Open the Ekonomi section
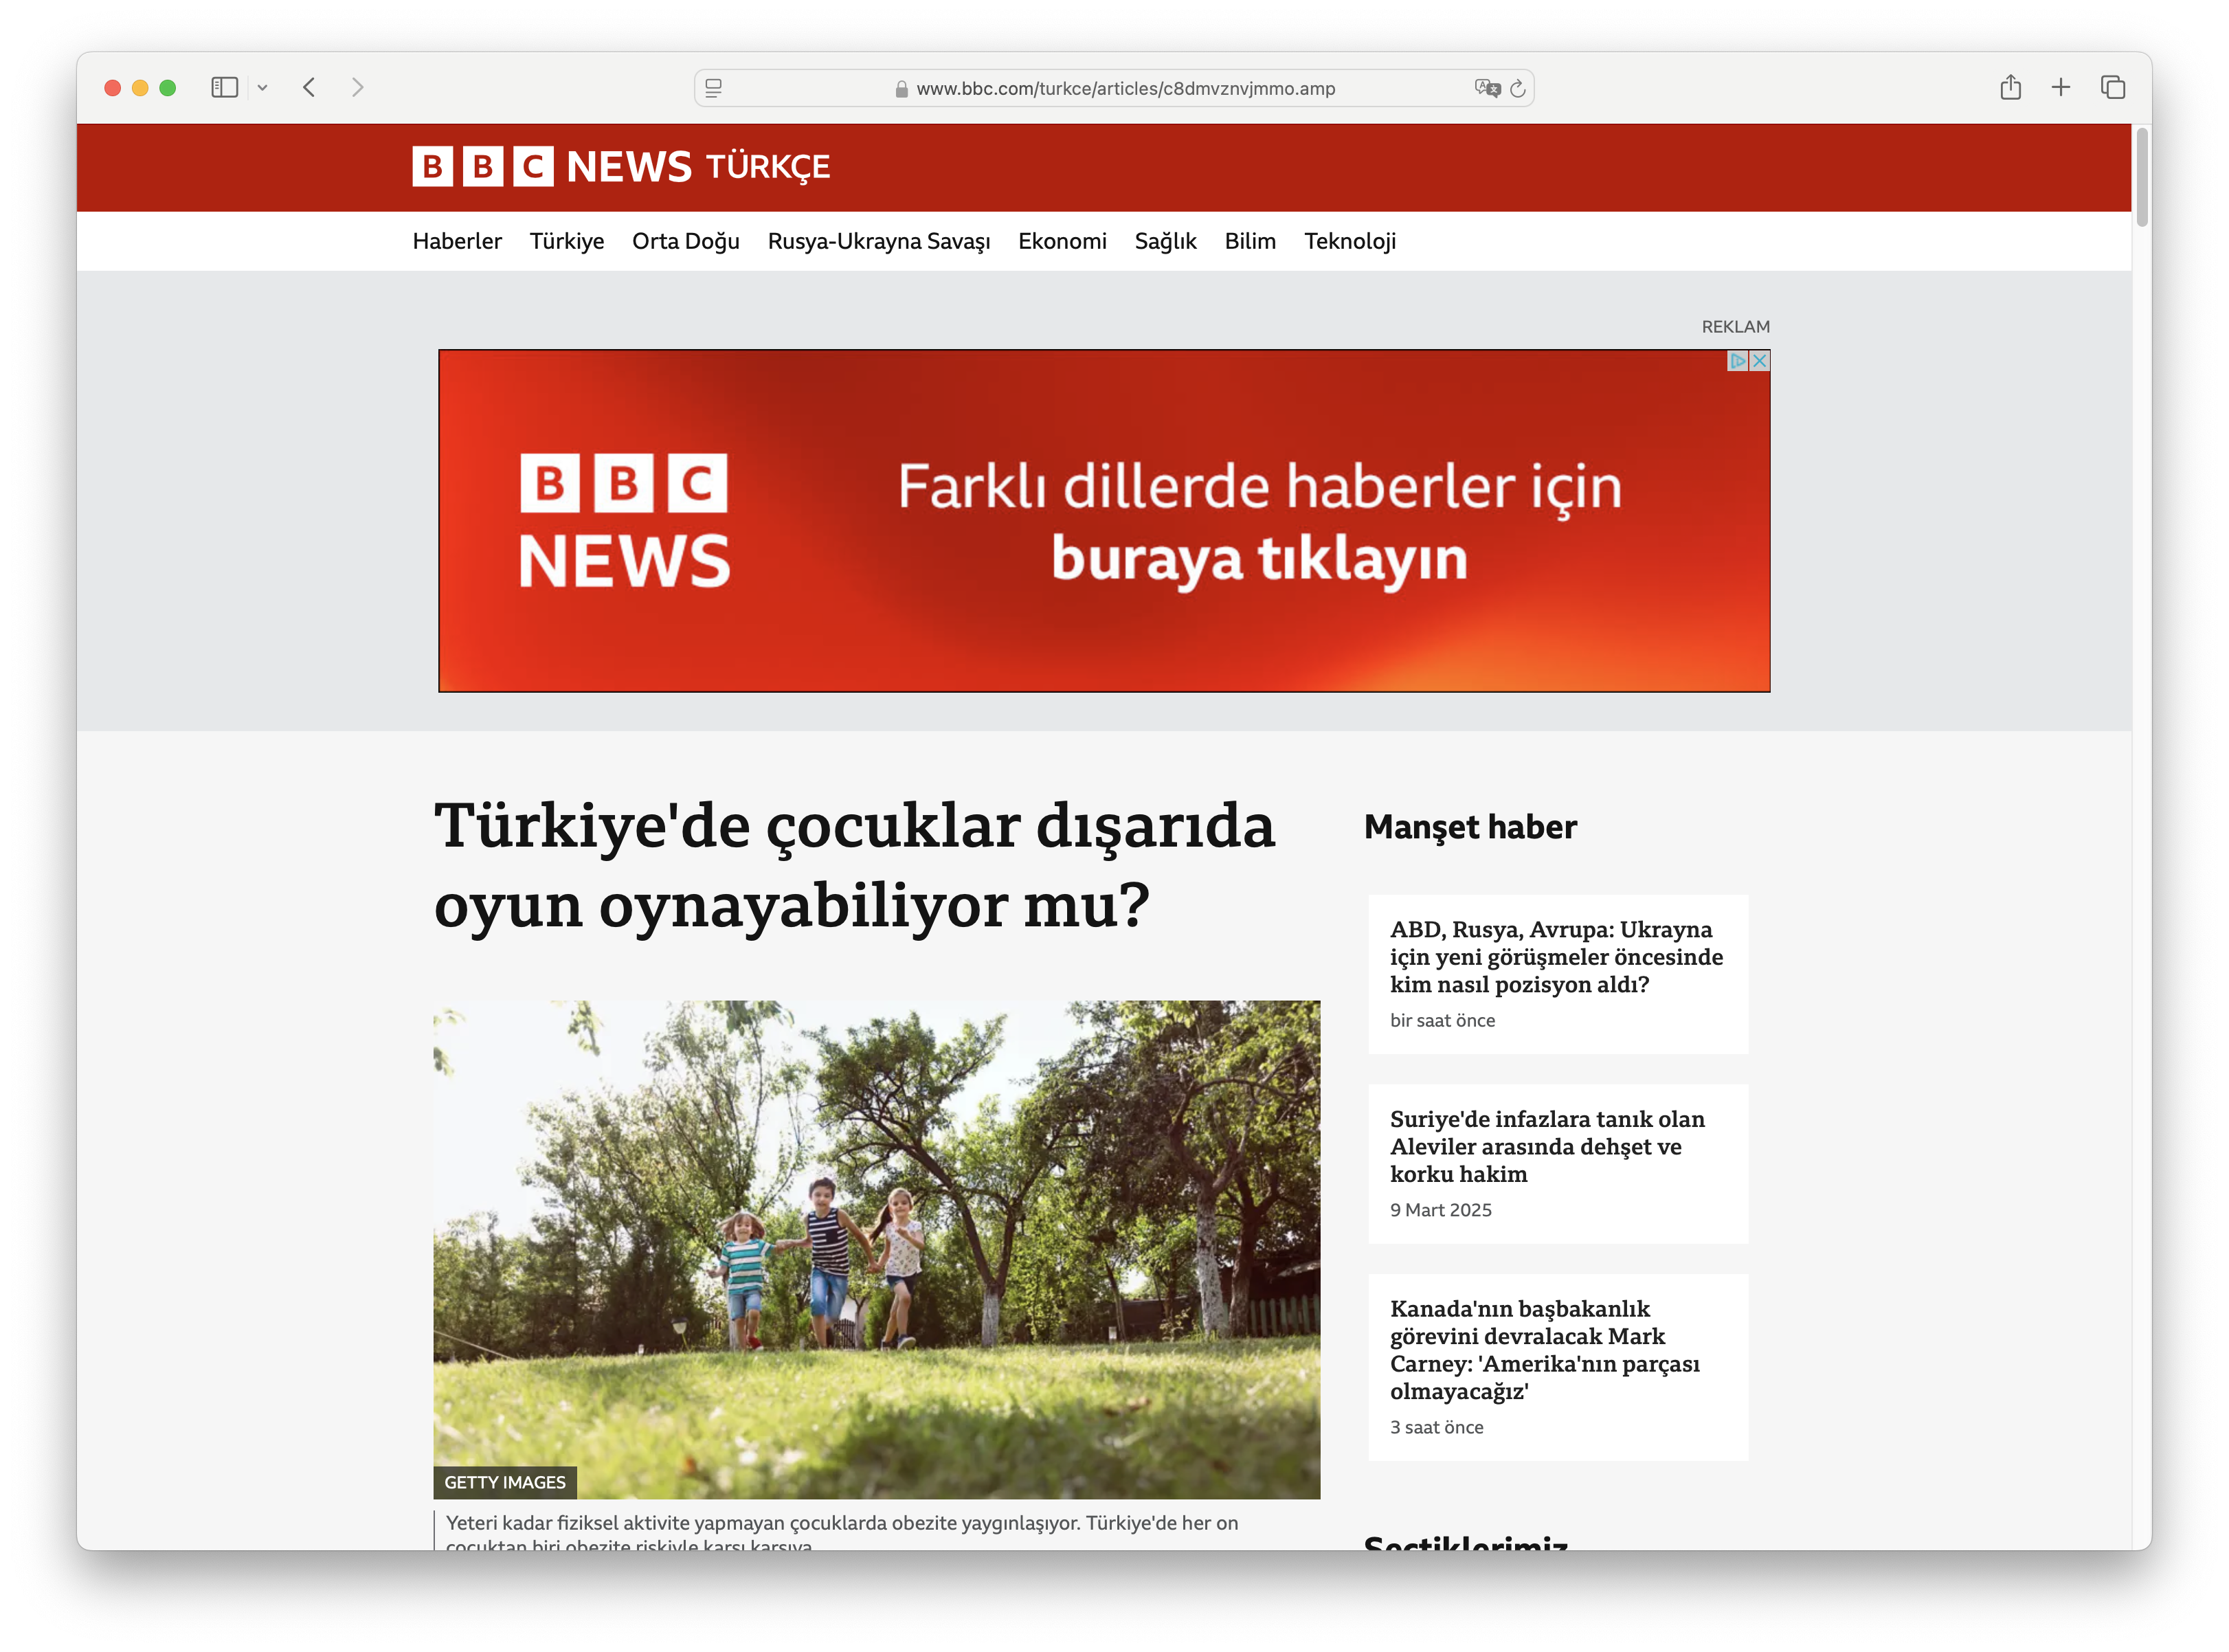 tap(1062, 241)
